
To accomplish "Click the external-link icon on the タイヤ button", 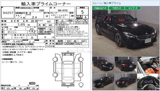I will click(136, 8).
